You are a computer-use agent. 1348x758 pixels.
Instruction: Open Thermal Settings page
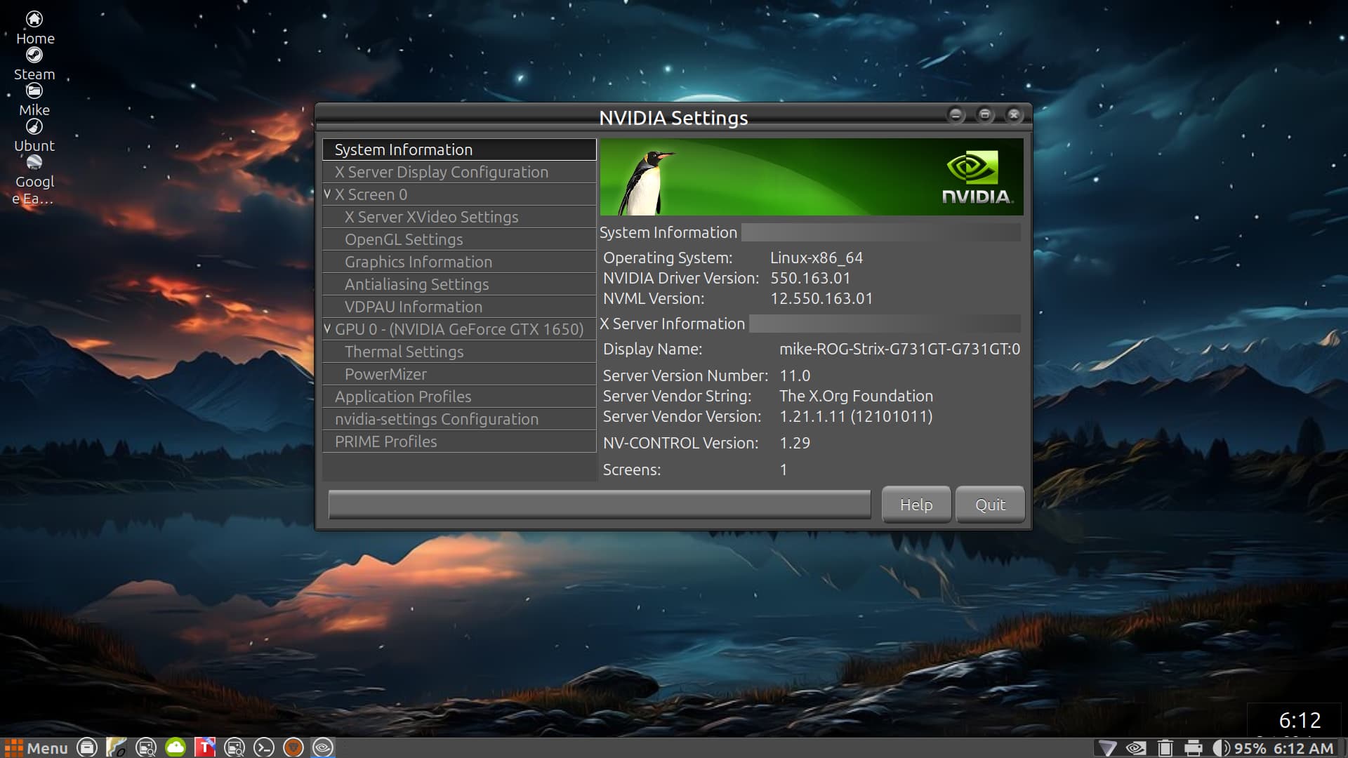404,352
